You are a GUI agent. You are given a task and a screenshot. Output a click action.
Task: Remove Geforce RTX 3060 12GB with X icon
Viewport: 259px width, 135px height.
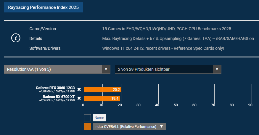[79, 89]
